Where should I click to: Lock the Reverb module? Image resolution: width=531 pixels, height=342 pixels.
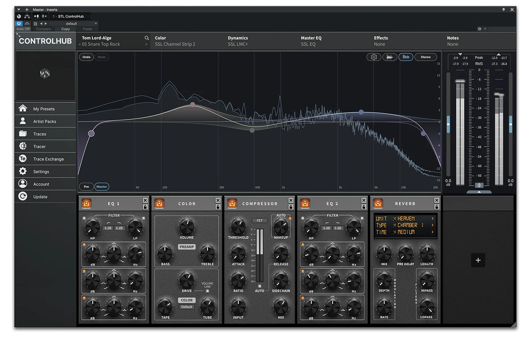coord(437,207)
